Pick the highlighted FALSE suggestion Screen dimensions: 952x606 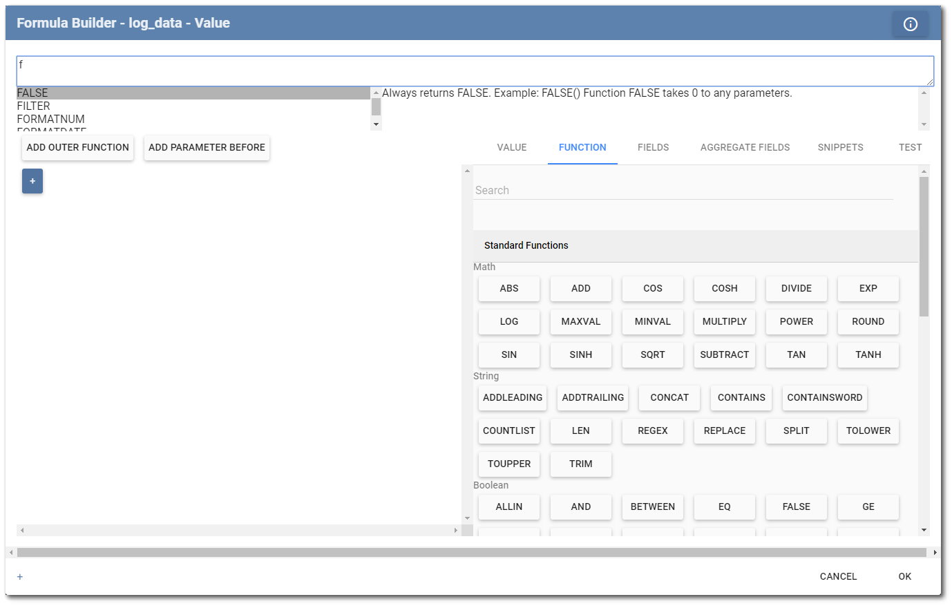(x=32, y=93)
